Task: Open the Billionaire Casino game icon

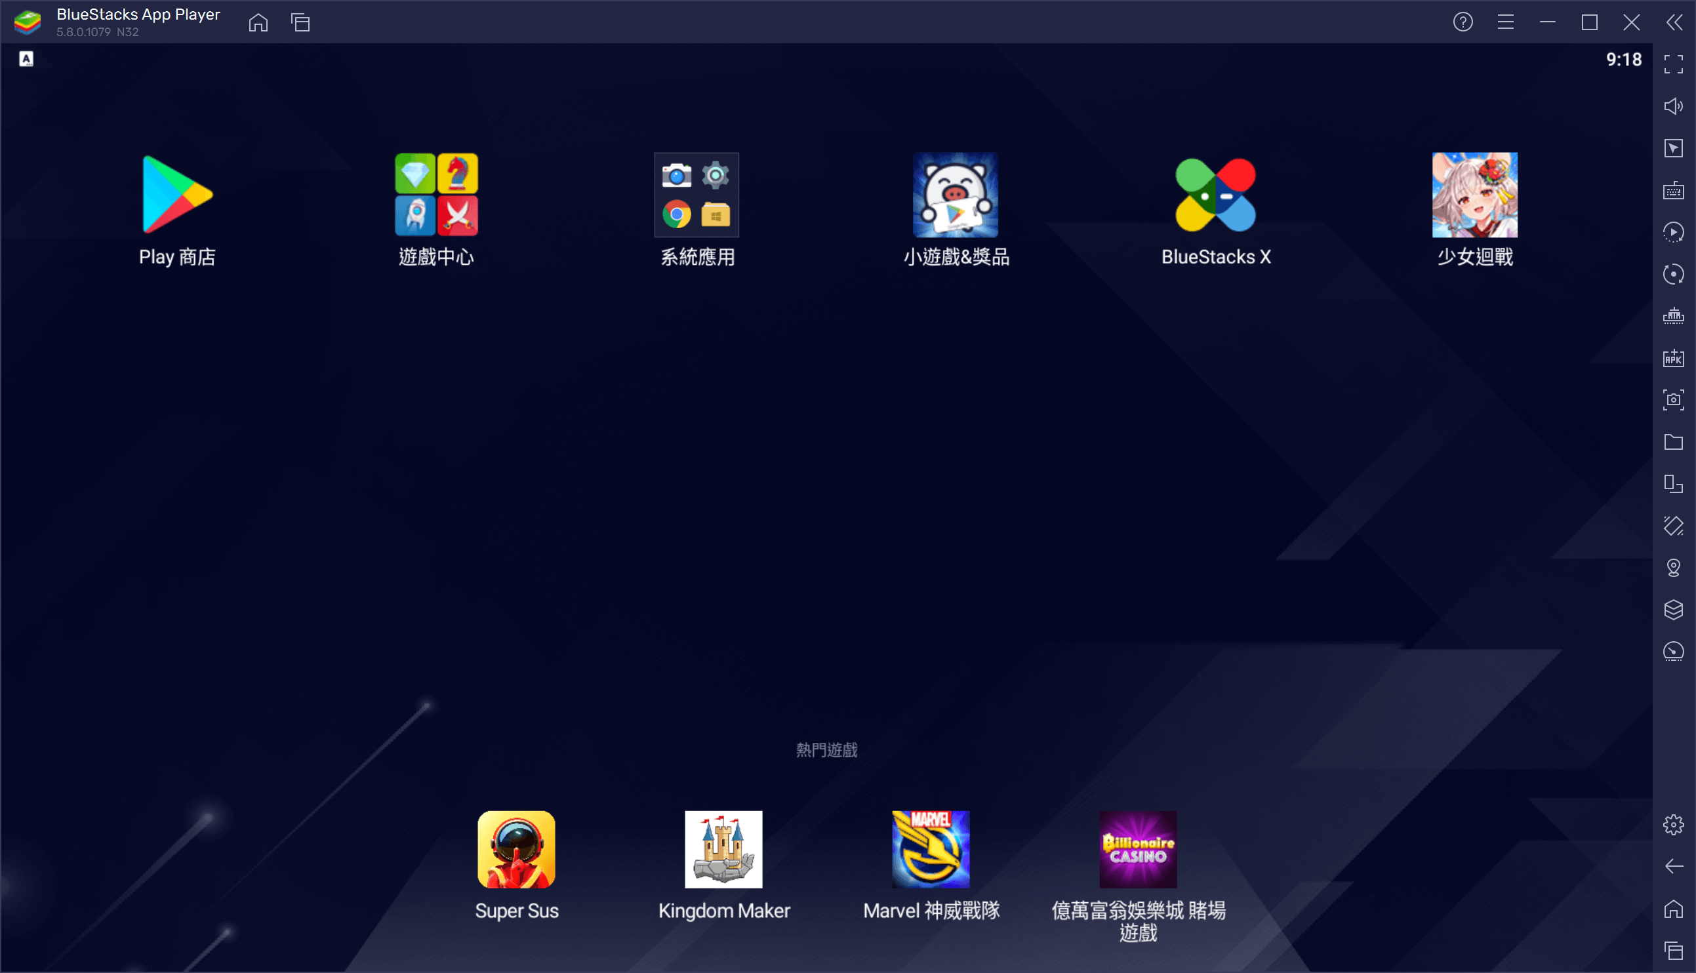Action: tap(1138, 849)
